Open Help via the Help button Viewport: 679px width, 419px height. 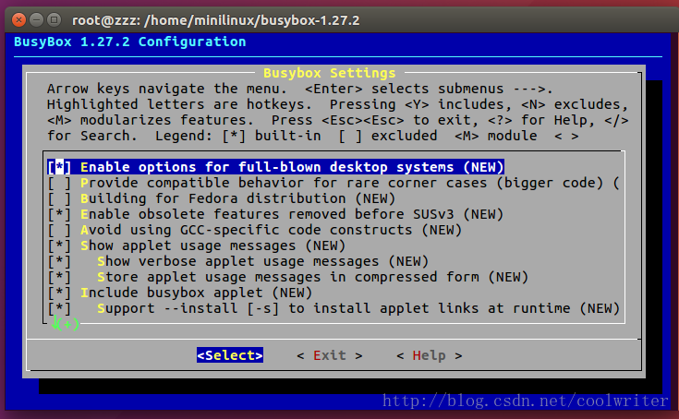[x=430, y=355]
